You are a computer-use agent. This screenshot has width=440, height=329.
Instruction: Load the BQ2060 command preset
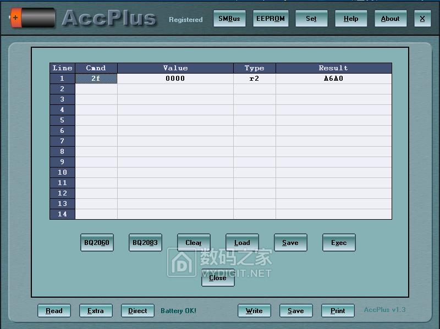[x=97, y=243]
